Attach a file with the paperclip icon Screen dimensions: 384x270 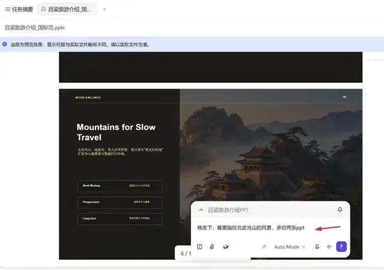212,247
